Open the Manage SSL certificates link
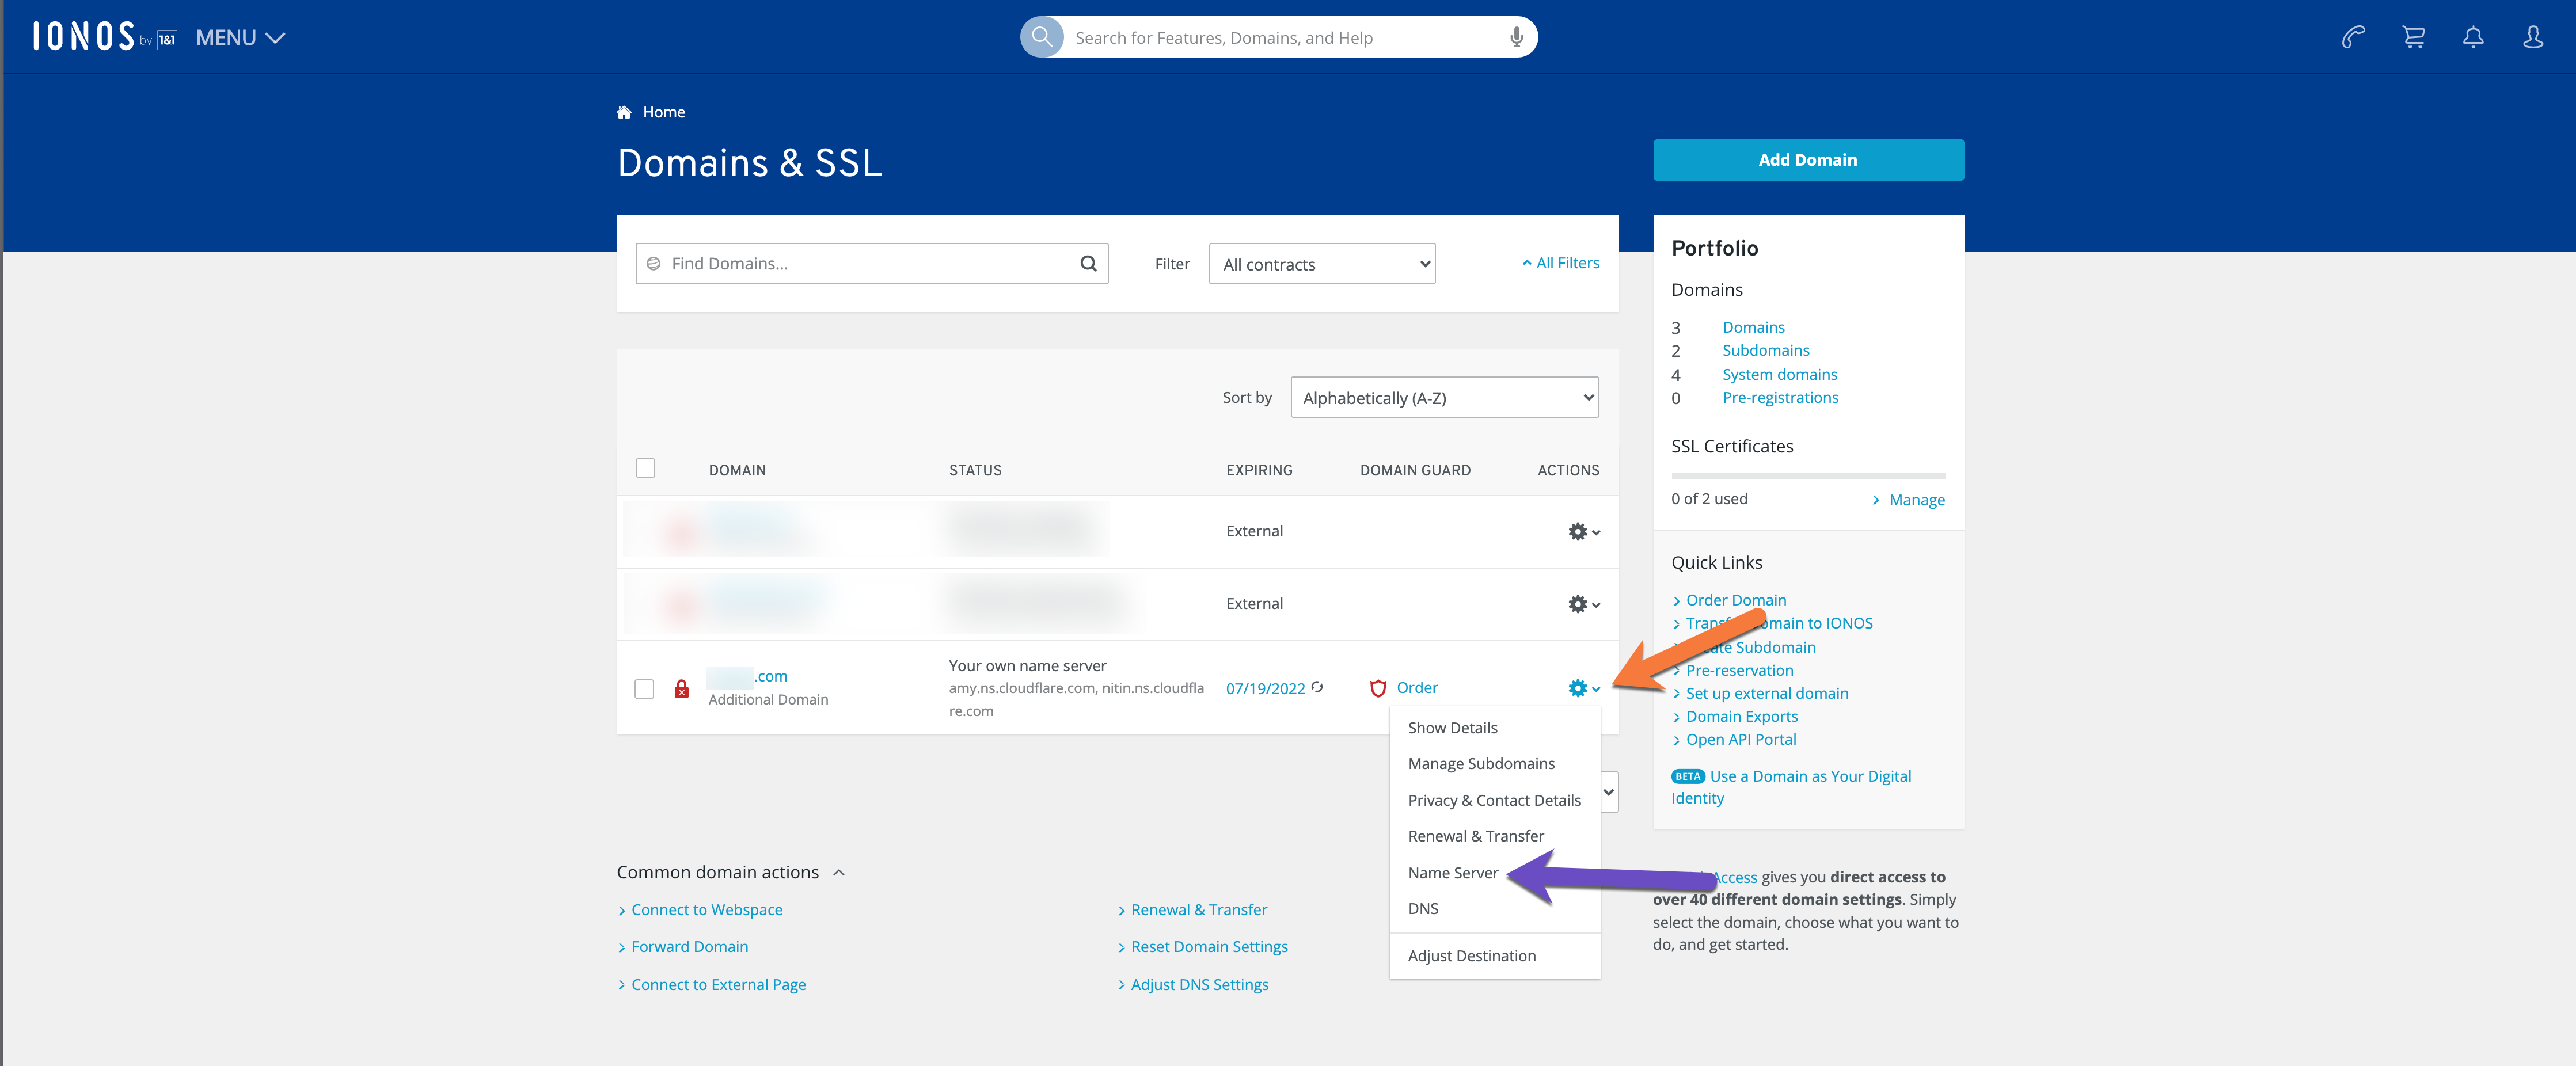The height and width of the screenshot is (1066, 2576). [x=1915, y=500]
